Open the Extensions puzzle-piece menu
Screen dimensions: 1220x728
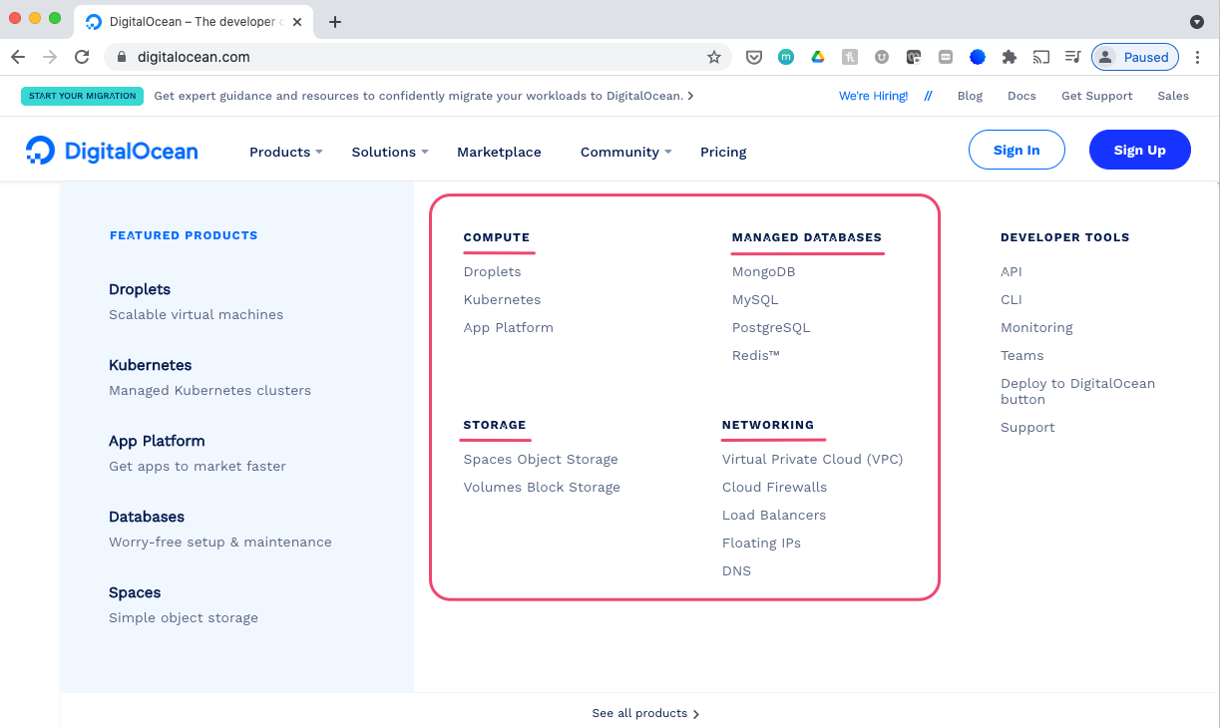pos(1010,57)
